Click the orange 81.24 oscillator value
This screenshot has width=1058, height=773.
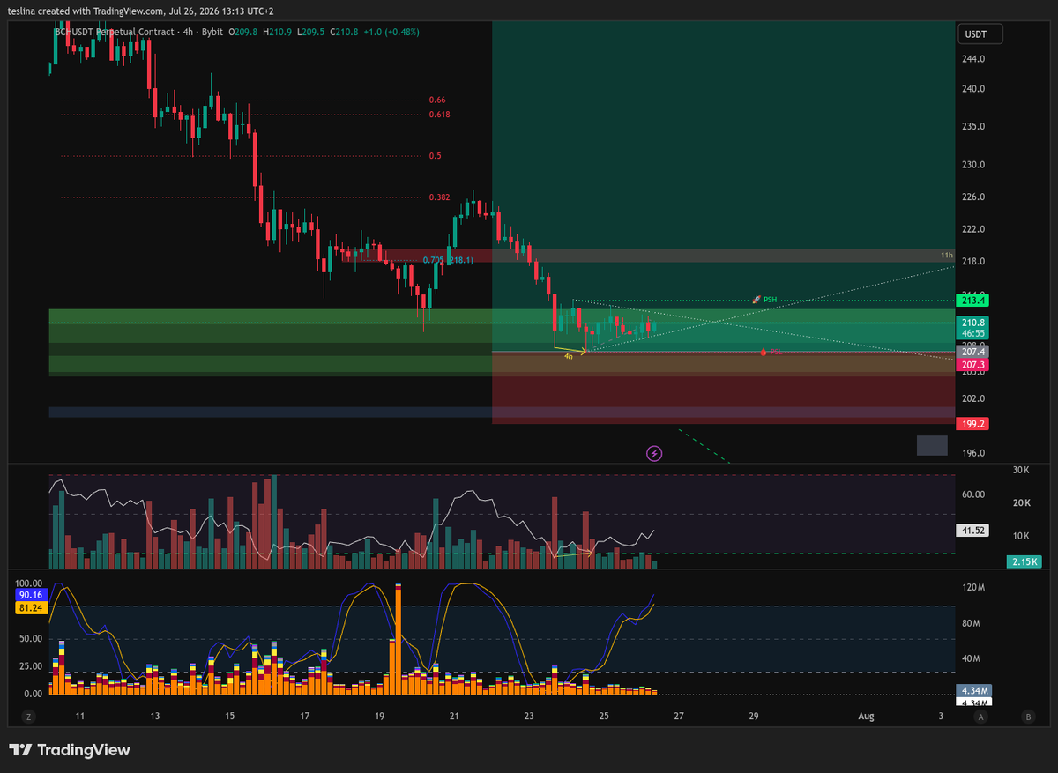(x=30, y=606)
